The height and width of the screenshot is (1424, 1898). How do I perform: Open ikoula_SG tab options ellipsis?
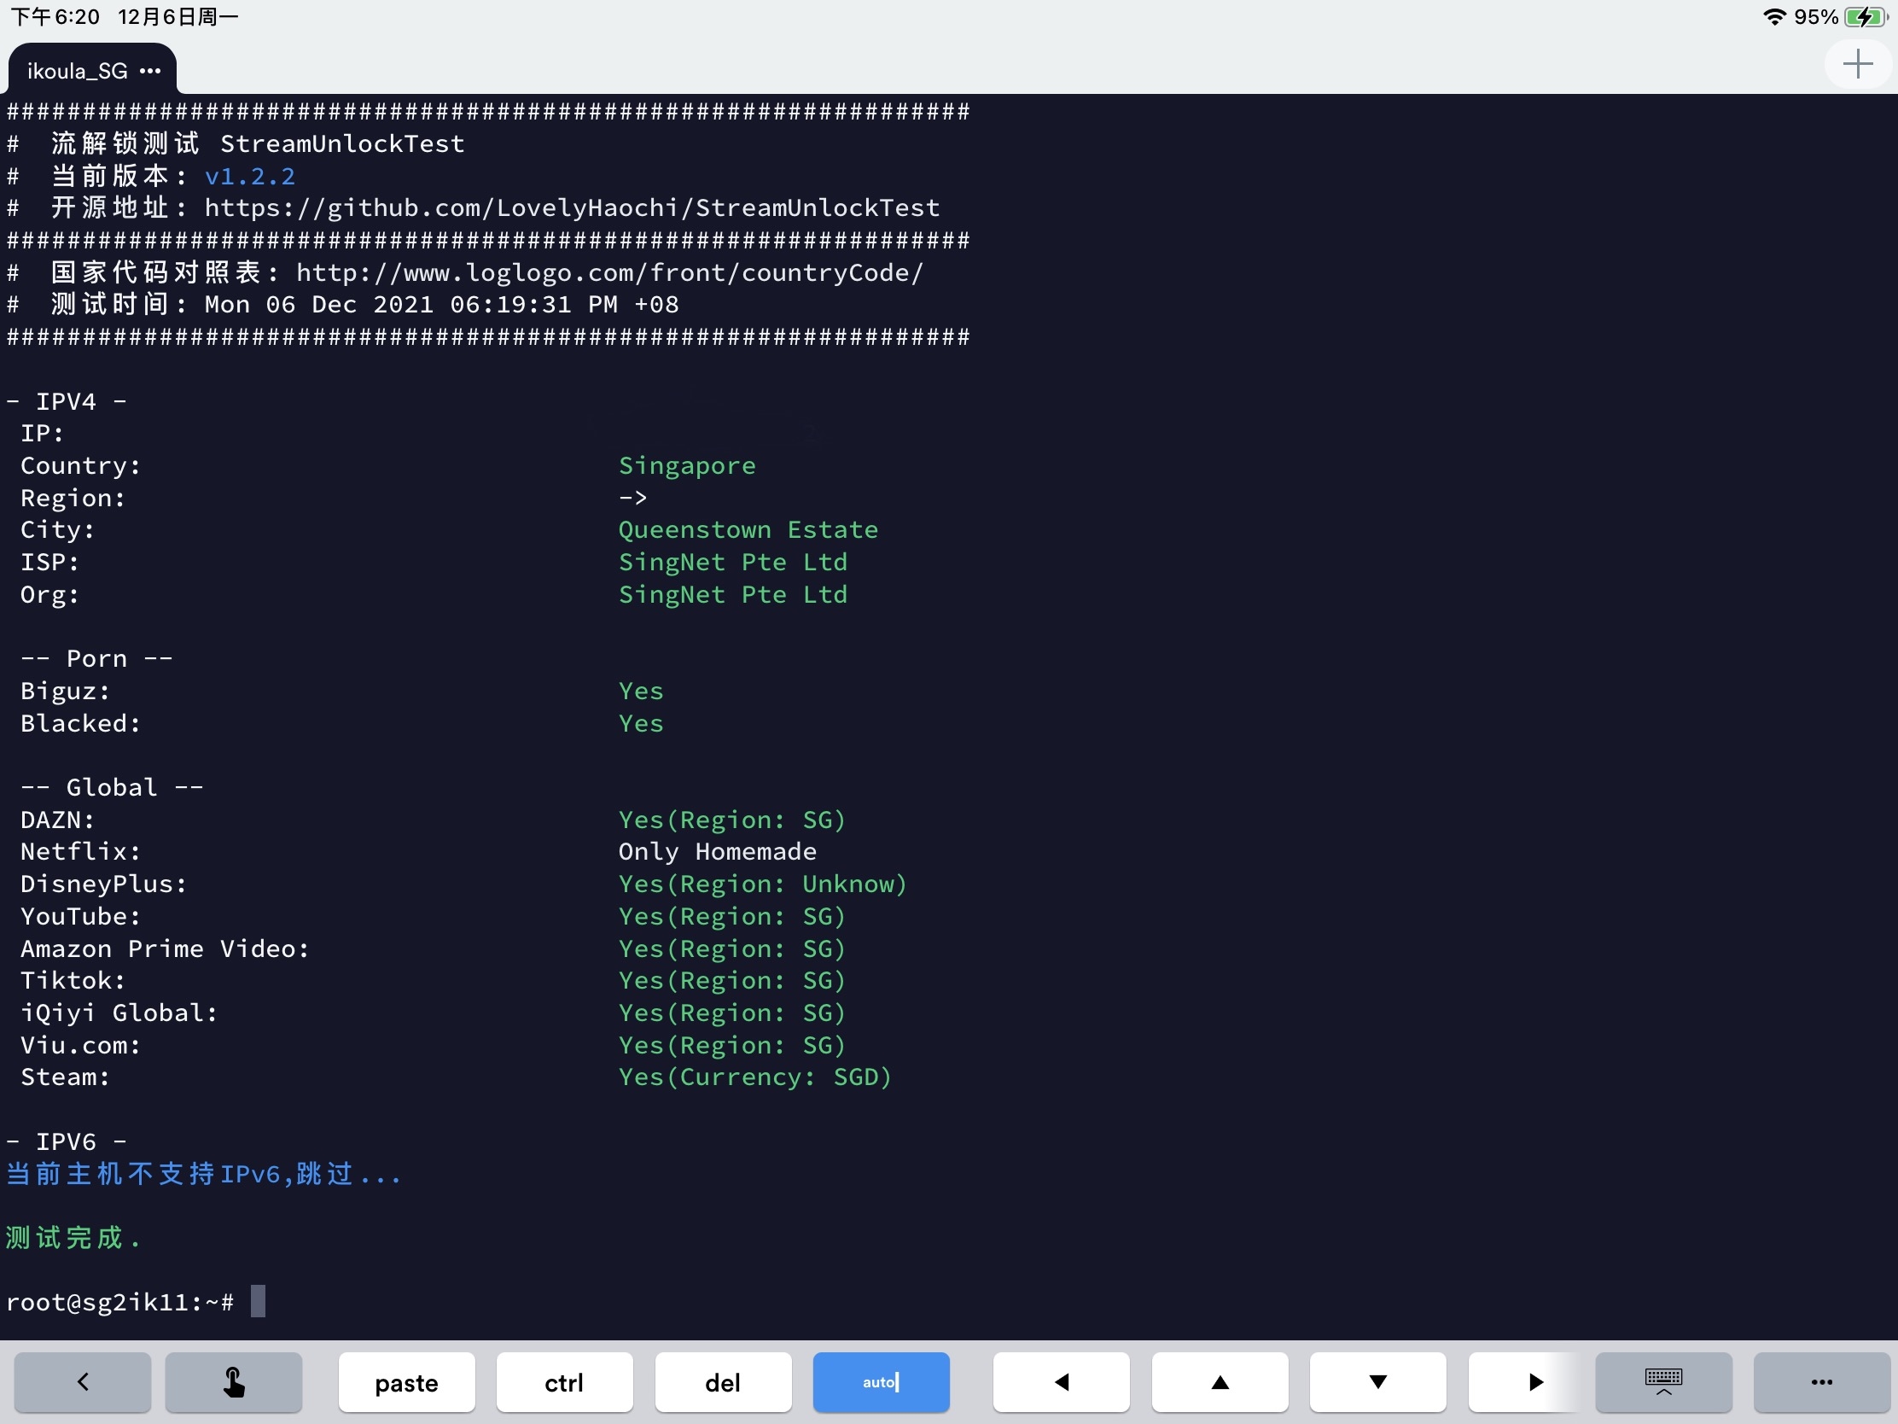[x=150, y=71]
